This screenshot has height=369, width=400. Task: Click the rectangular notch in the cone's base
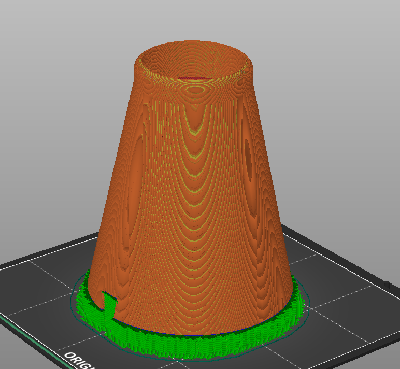(x=110, y=305)
